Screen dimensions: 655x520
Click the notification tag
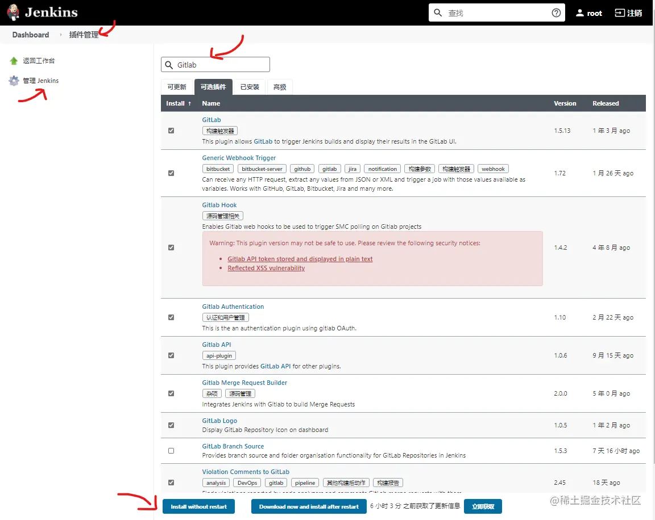tap(382, 169)
